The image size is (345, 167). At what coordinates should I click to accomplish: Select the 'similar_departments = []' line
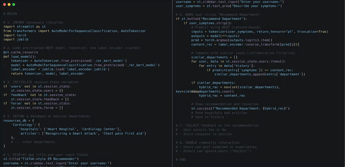point(214,57)
